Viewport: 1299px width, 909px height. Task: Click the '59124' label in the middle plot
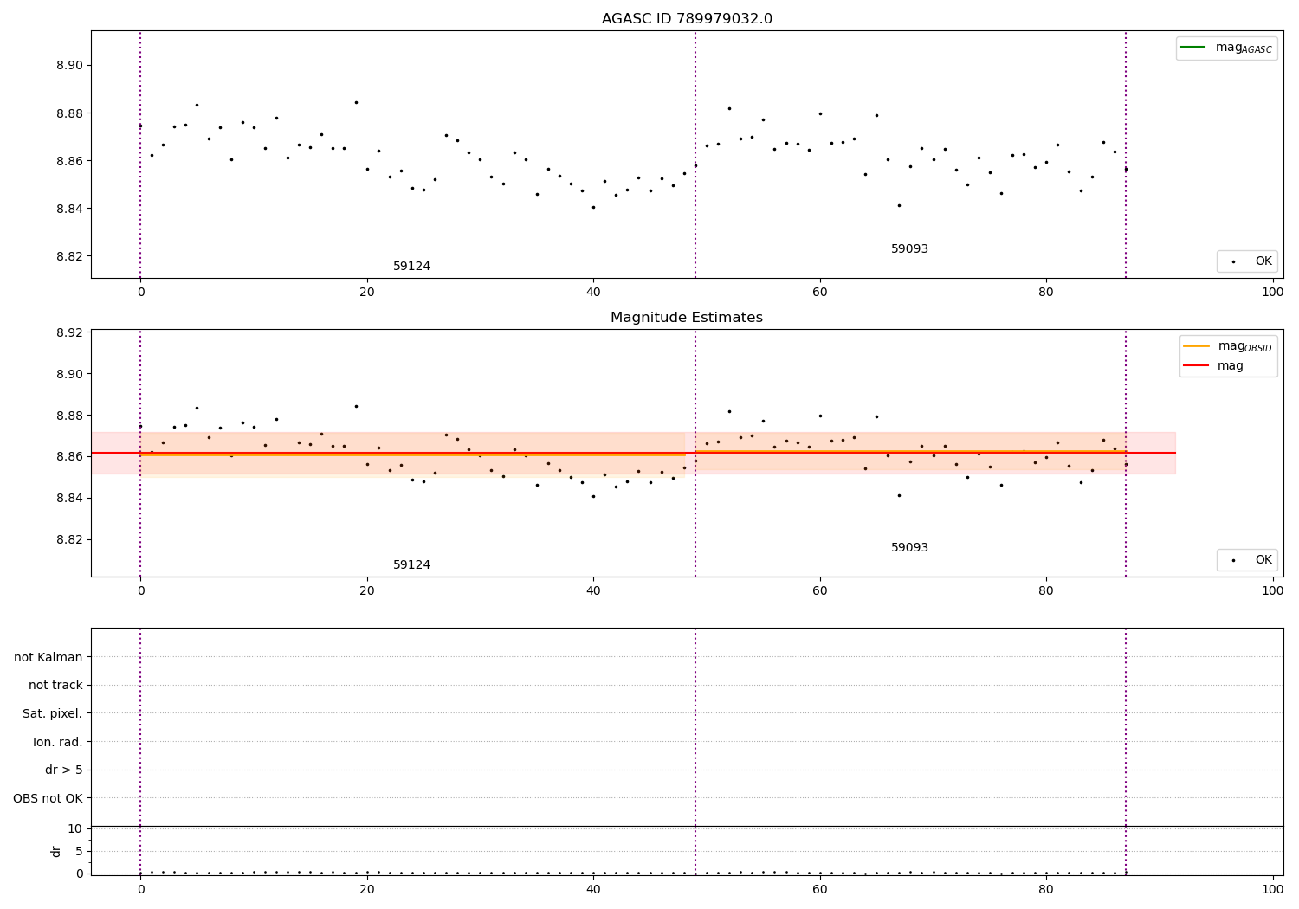coord(411,565)
